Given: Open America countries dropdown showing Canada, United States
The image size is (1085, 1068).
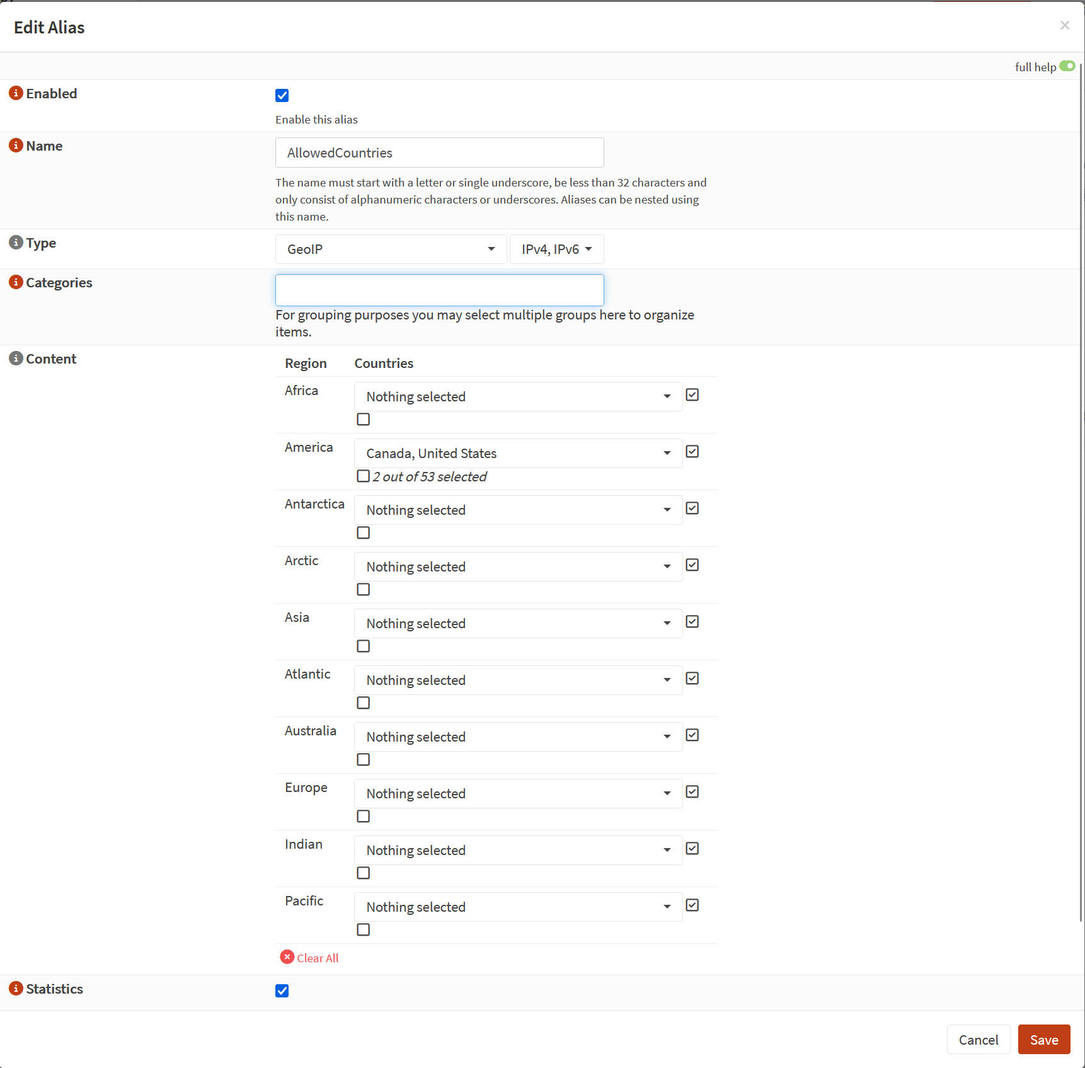Looking at the screenshot, I should pos(517,454).
